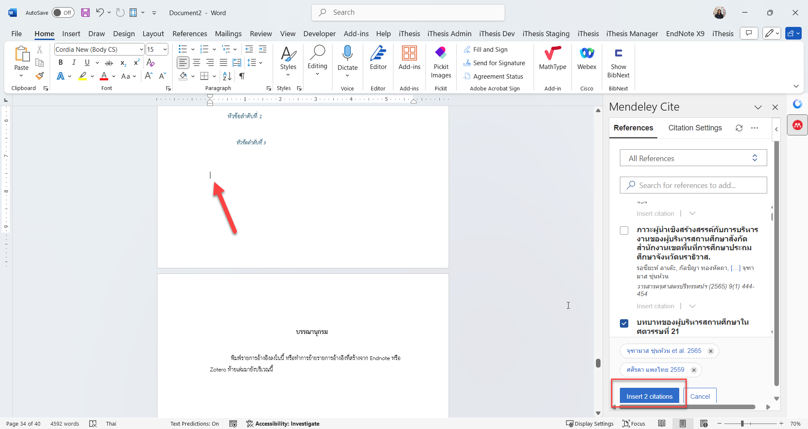The image size is (808, 429).
Task: Click the shading paint bucket color
Action: (x=183, y=76)
